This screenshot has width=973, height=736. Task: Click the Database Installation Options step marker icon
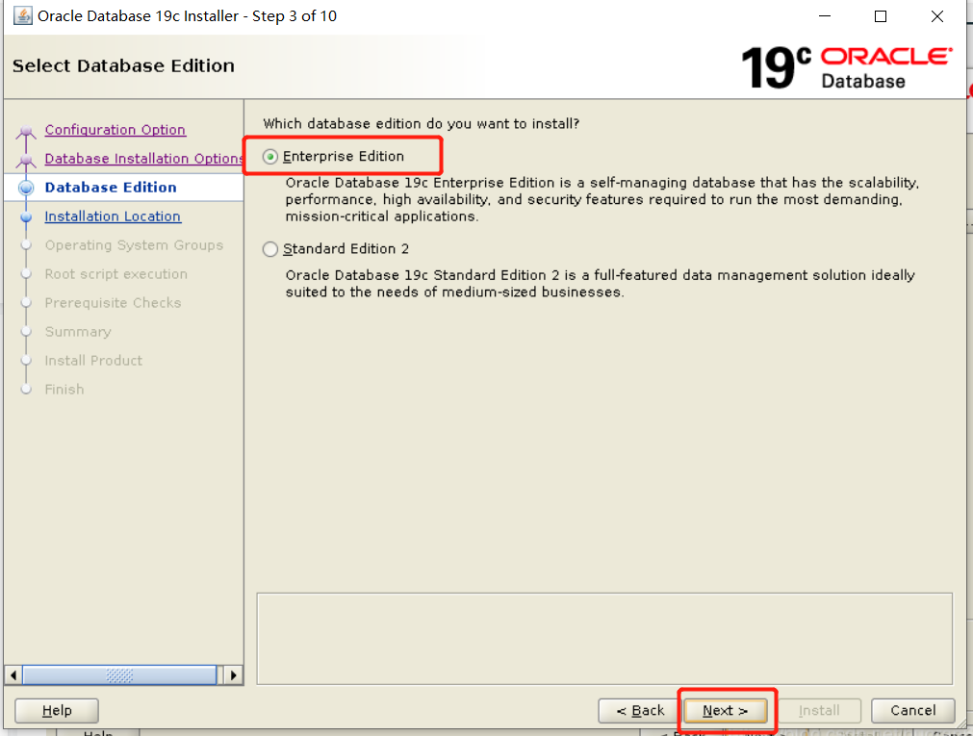point(26,160)
